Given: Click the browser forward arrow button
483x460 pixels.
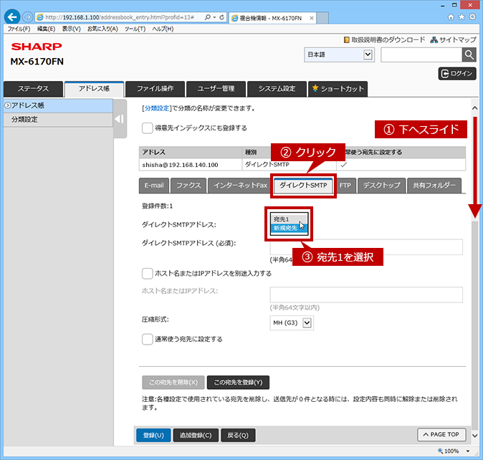Looking at the screenshot, I should click(28, 17).
